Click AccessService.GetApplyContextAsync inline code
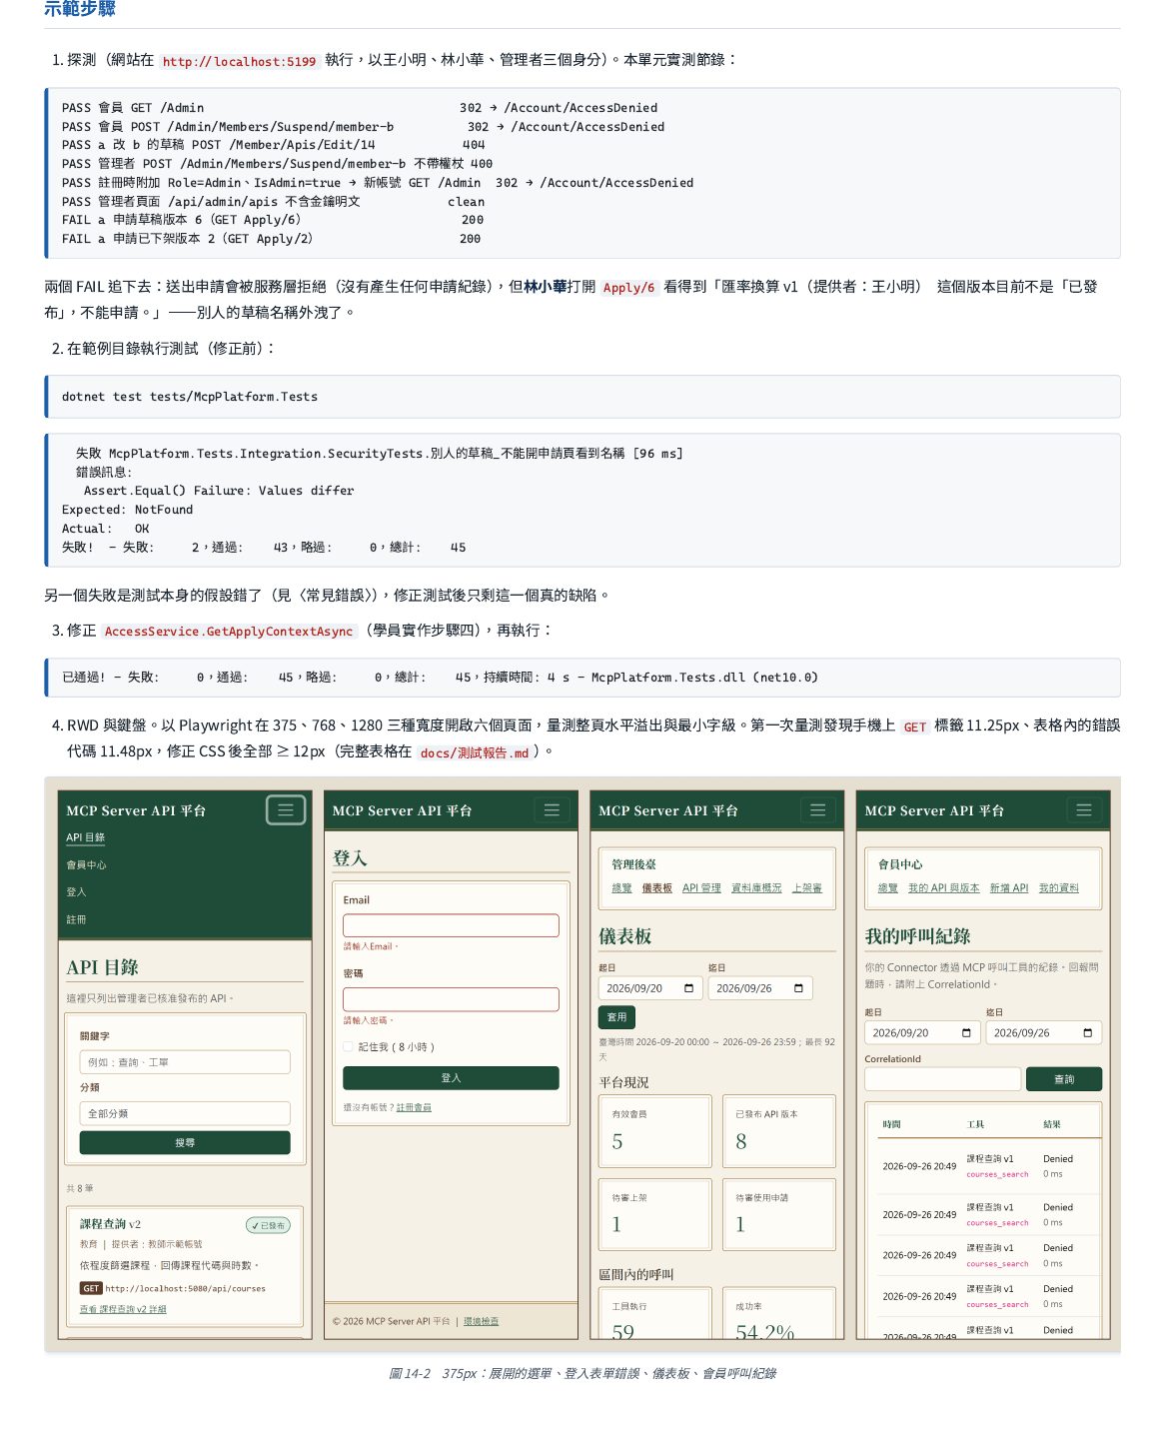 [229, 632]
